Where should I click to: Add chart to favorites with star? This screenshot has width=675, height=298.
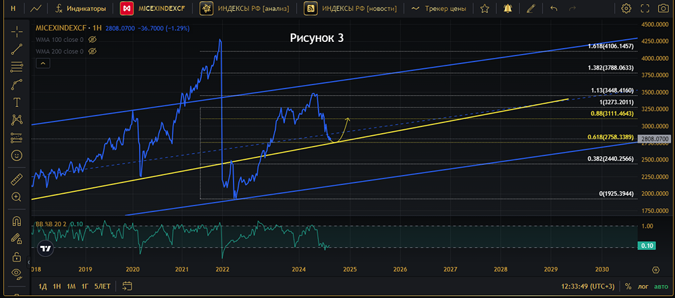coord(485,8)
